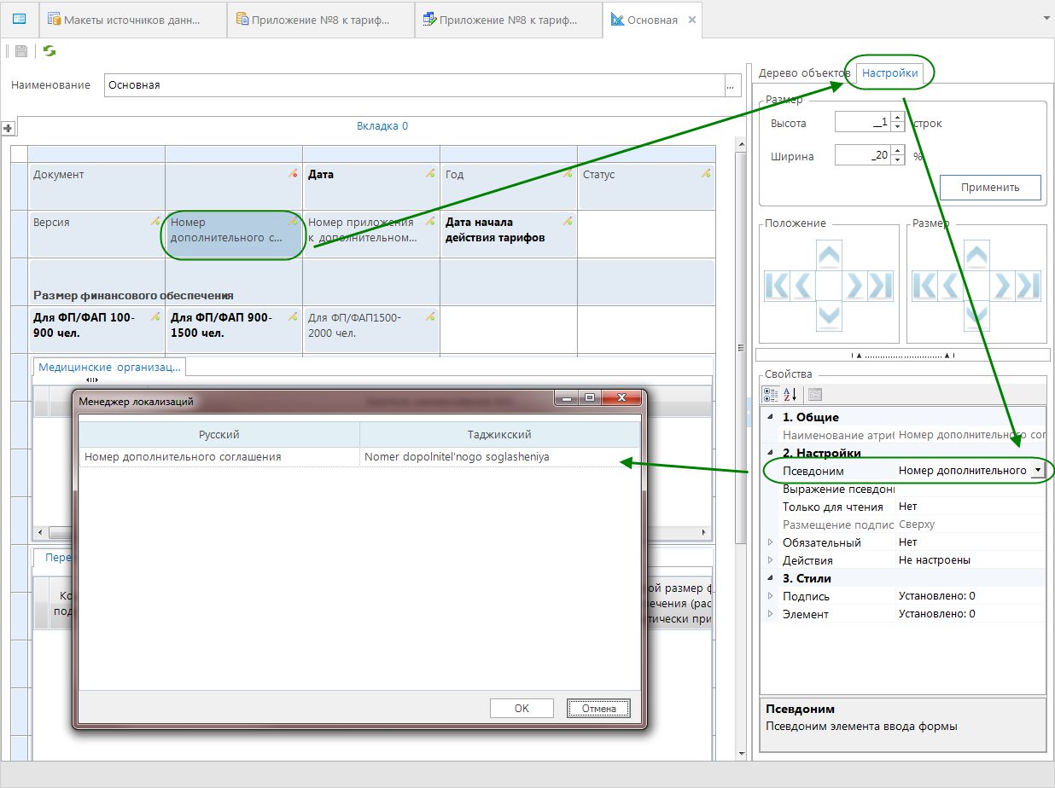
Task: Switch properties to categorized view
Action: (770, 394)
